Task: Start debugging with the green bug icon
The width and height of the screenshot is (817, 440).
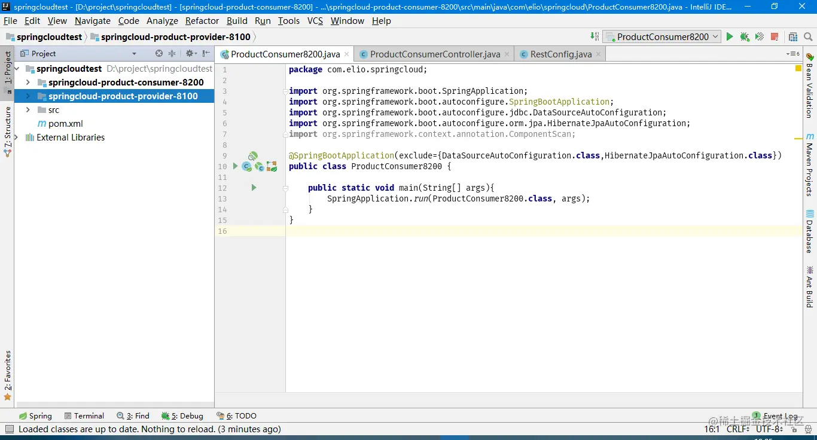Action: [745, 37]
